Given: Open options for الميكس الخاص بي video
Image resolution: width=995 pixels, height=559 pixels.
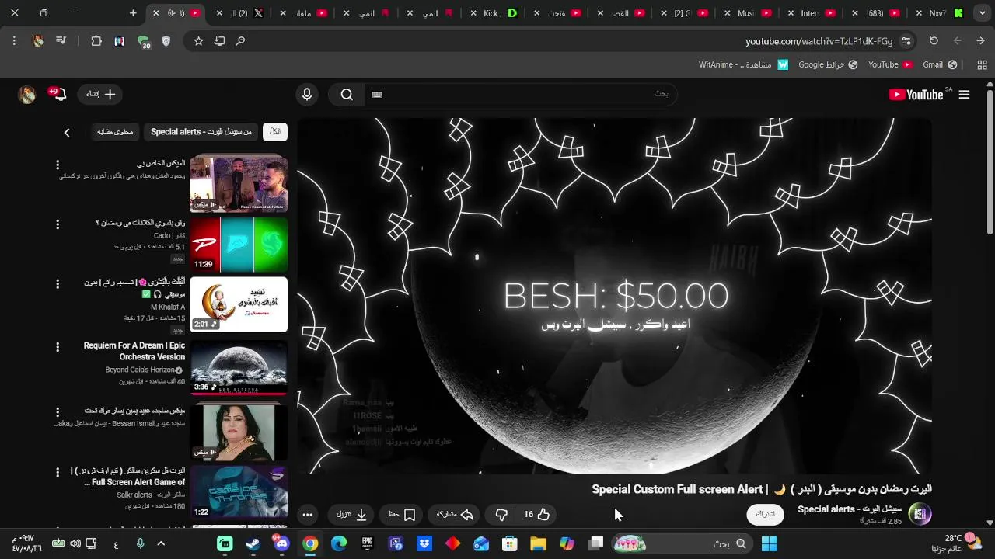Looking at the screenshot, I should pos(57,165).
